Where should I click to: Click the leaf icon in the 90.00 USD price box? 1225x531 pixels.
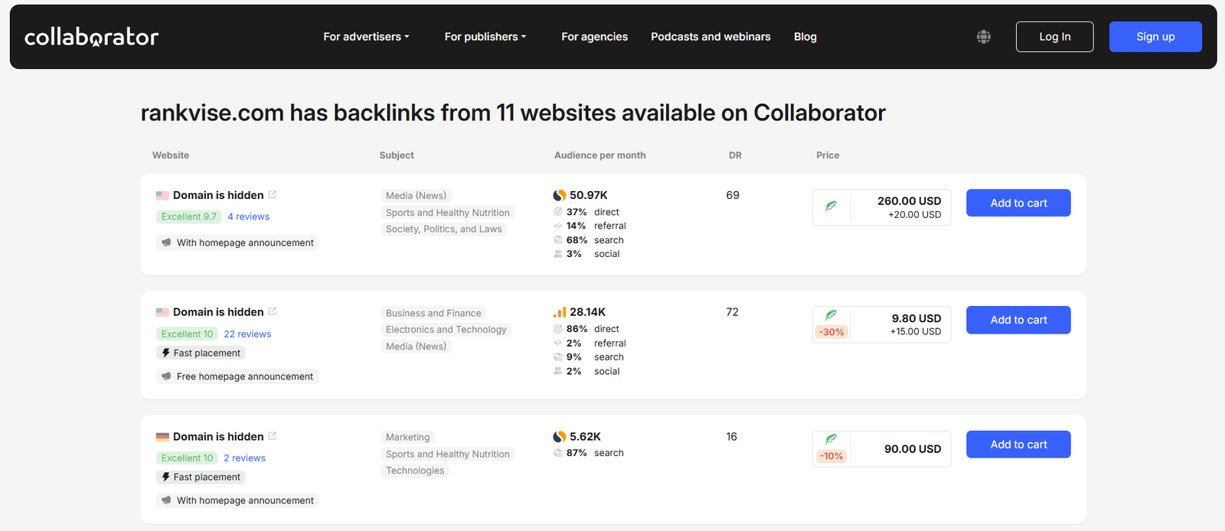831,439
